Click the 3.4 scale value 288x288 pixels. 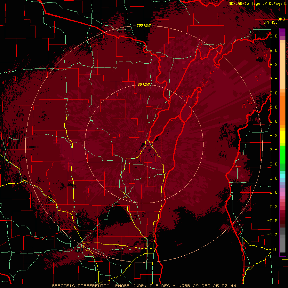pyautogui.click(x=274, y=150)
